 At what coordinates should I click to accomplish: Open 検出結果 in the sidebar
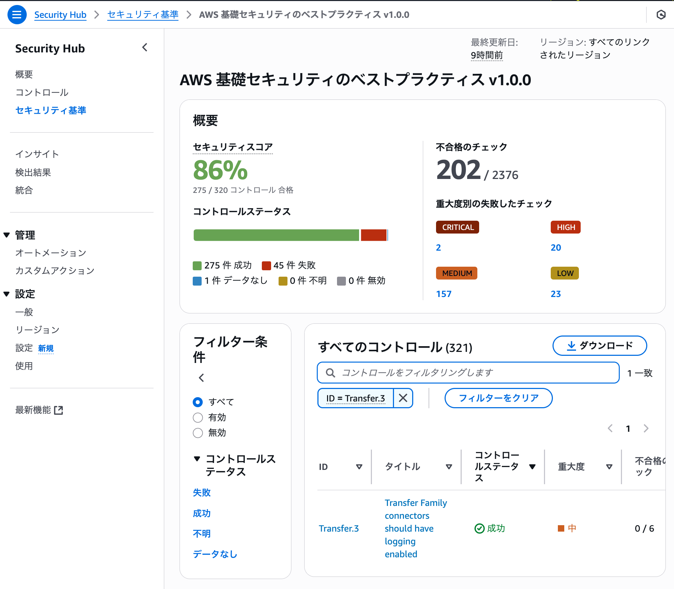pos(33,172)
